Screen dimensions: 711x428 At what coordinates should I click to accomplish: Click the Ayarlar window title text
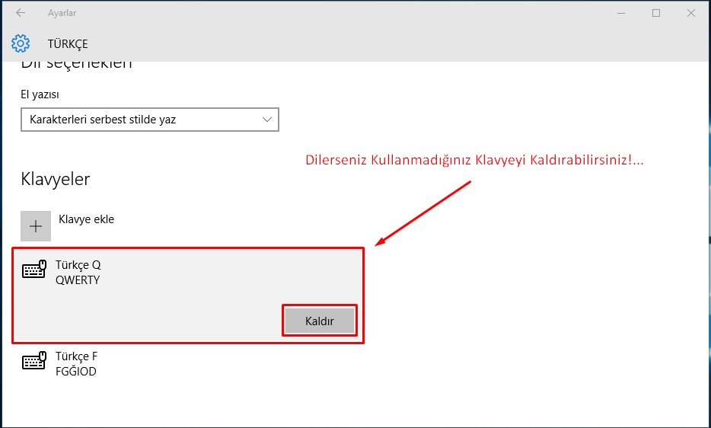62,13
